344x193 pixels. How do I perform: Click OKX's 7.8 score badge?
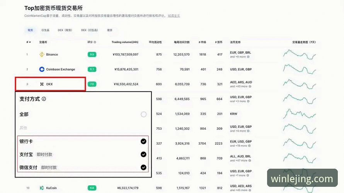(x=92, y=84)
